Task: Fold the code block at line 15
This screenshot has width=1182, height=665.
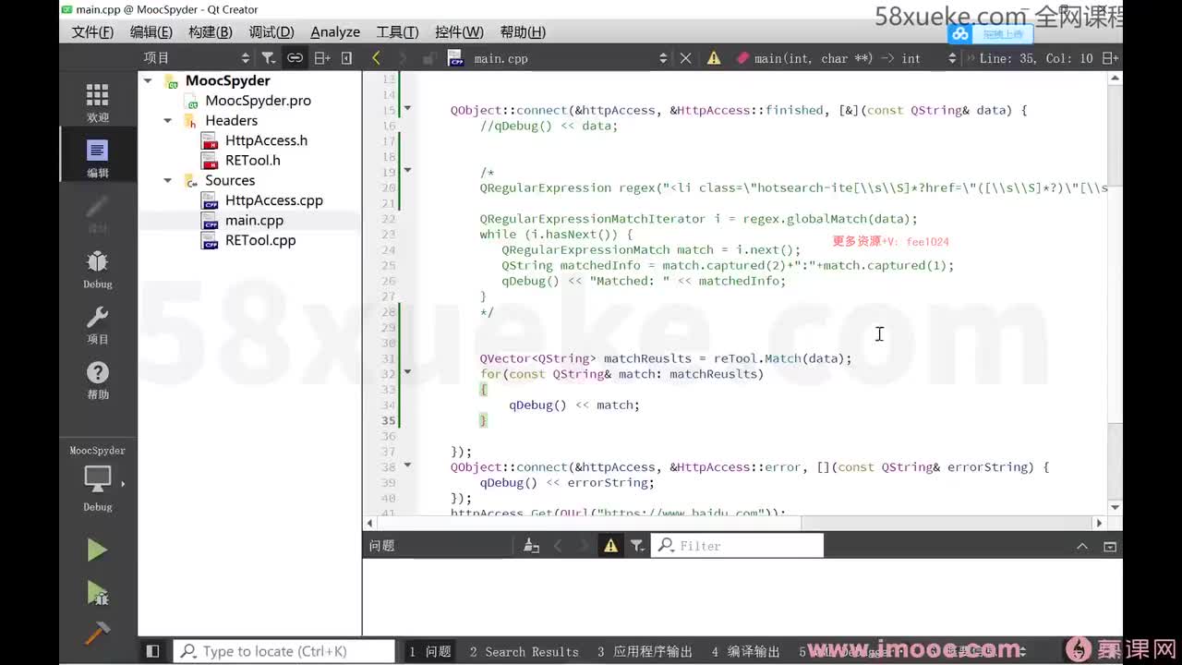Action: tap(407, 109)
